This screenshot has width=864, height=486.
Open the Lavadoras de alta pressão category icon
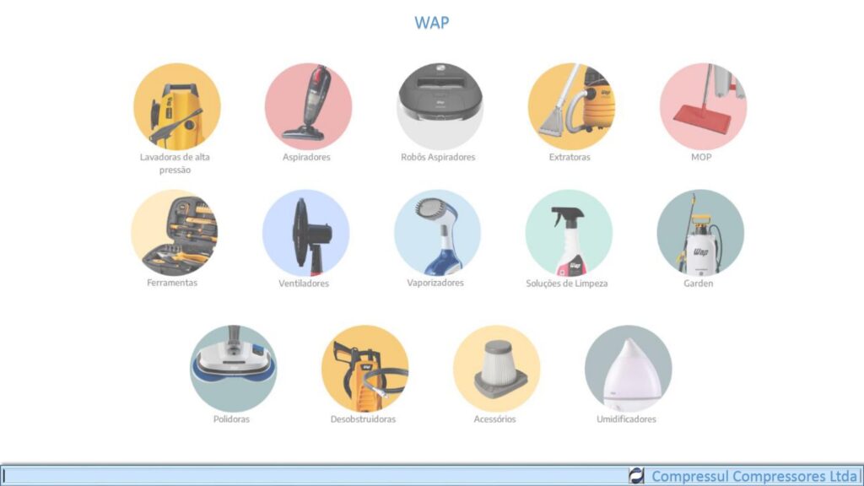177,106
